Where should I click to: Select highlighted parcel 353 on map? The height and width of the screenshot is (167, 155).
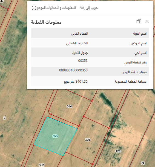point(55,136)
